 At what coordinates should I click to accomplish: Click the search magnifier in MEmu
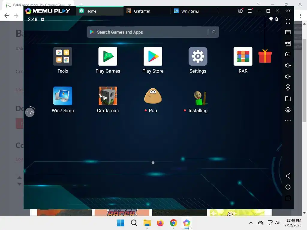click(x=214, y=32)
